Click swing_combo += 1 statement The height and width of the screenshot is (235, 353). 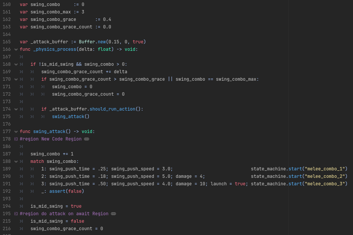point(52,154)
